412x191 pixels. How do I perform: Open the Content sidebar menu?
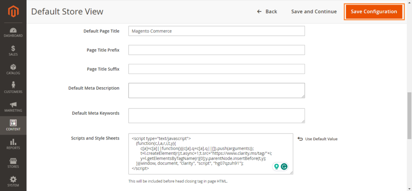(x=13, y=125)
